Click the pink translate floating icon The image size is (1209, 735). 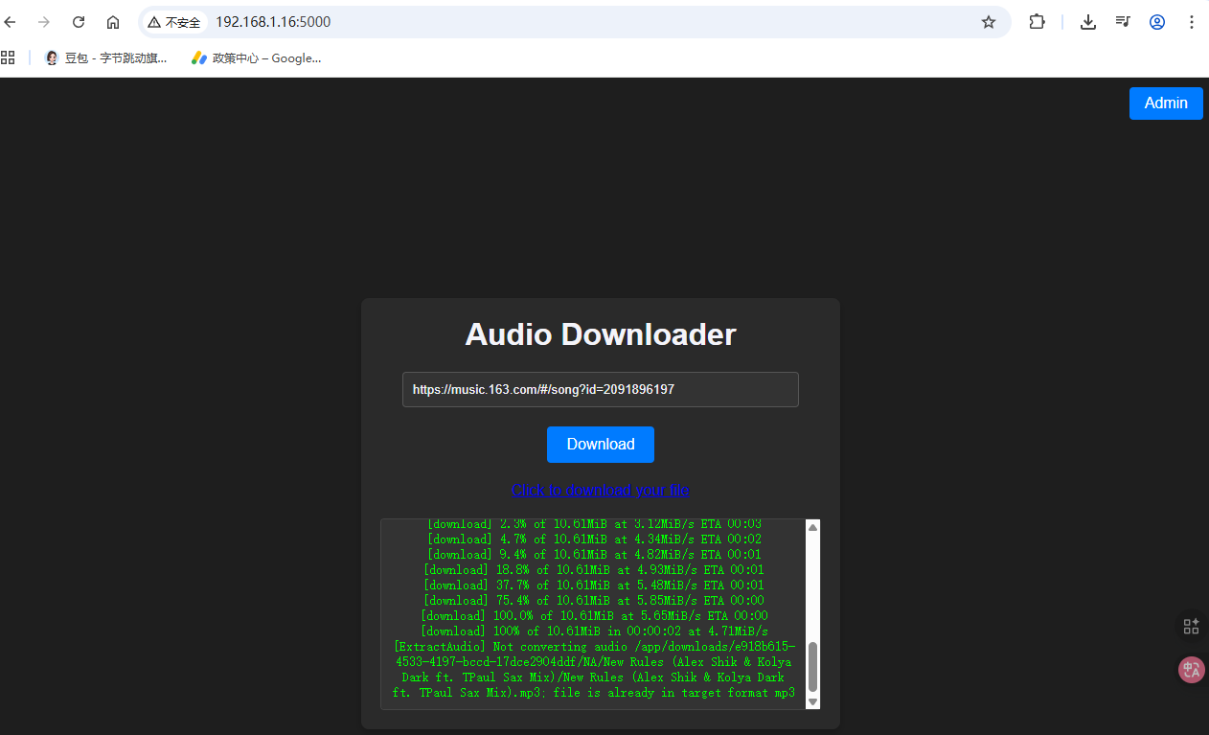tap(1191, 670)
